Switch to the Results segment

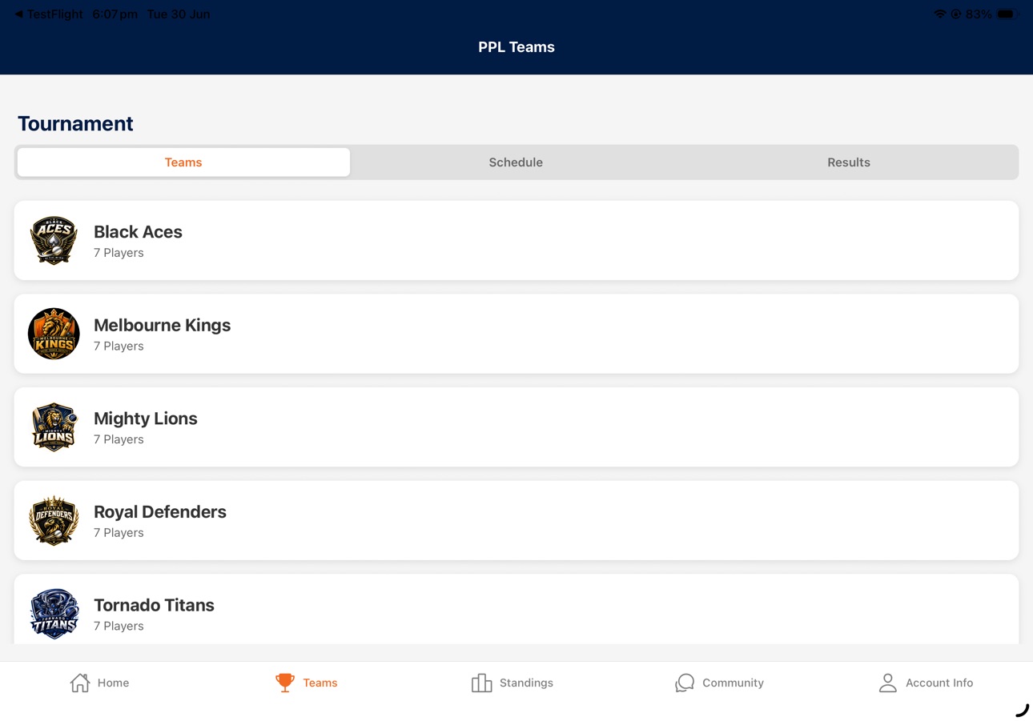[x=849, y=162]
